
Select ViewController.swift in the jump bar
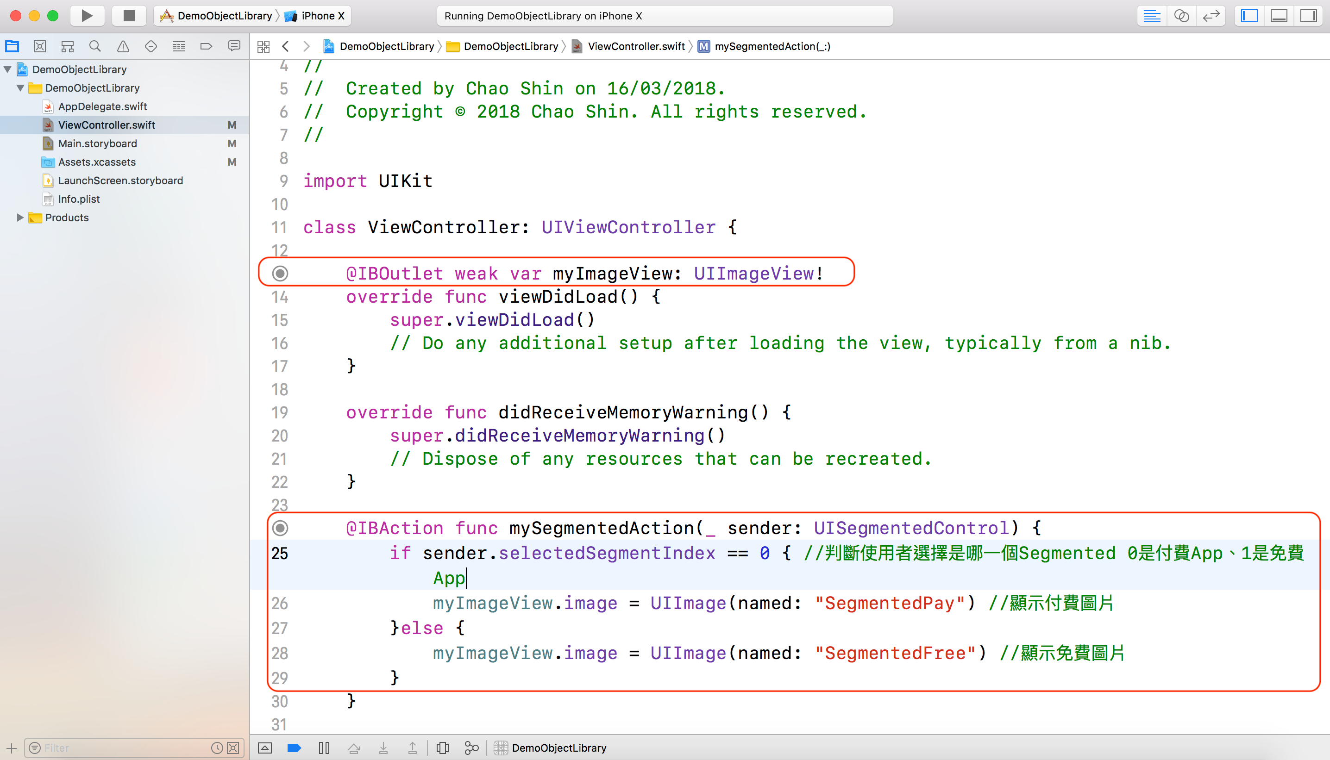tap(636, 46)
